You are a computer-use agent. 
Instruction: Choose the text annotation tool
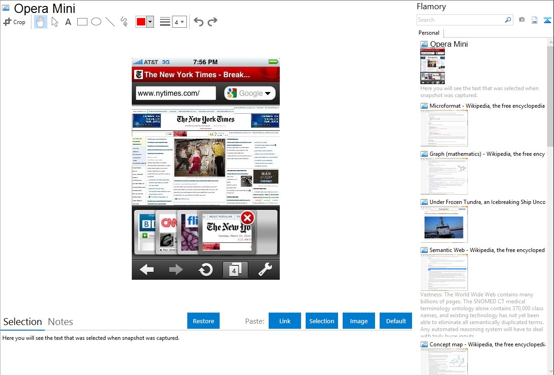tap(68, 22)
